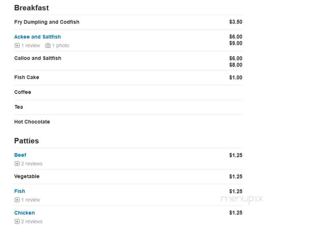Open the Ackee and Saltfish link

point(38,37)
